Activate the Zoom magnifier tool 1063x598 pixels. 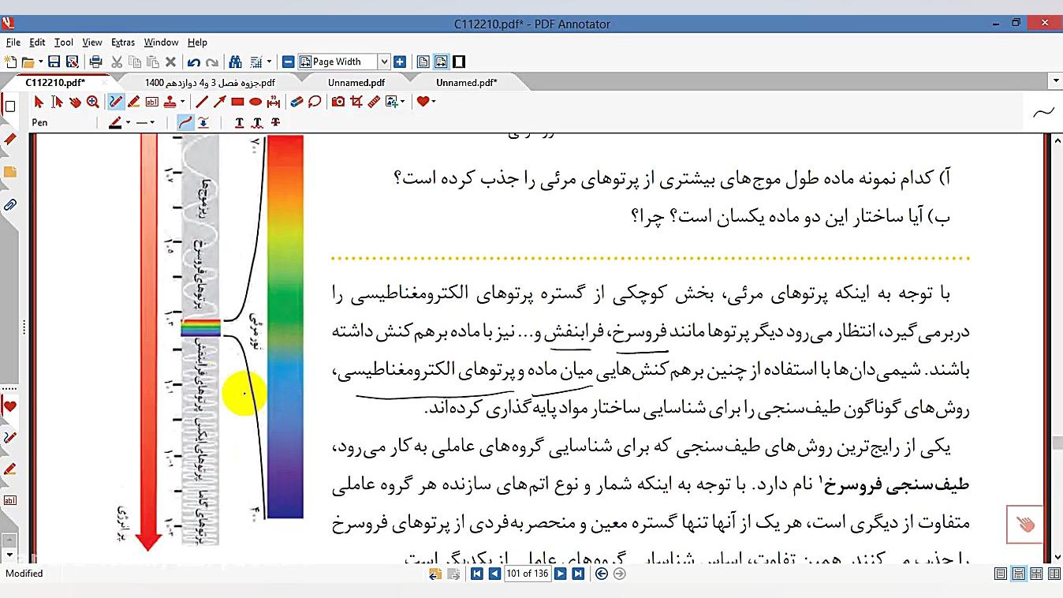click(93, 101)
